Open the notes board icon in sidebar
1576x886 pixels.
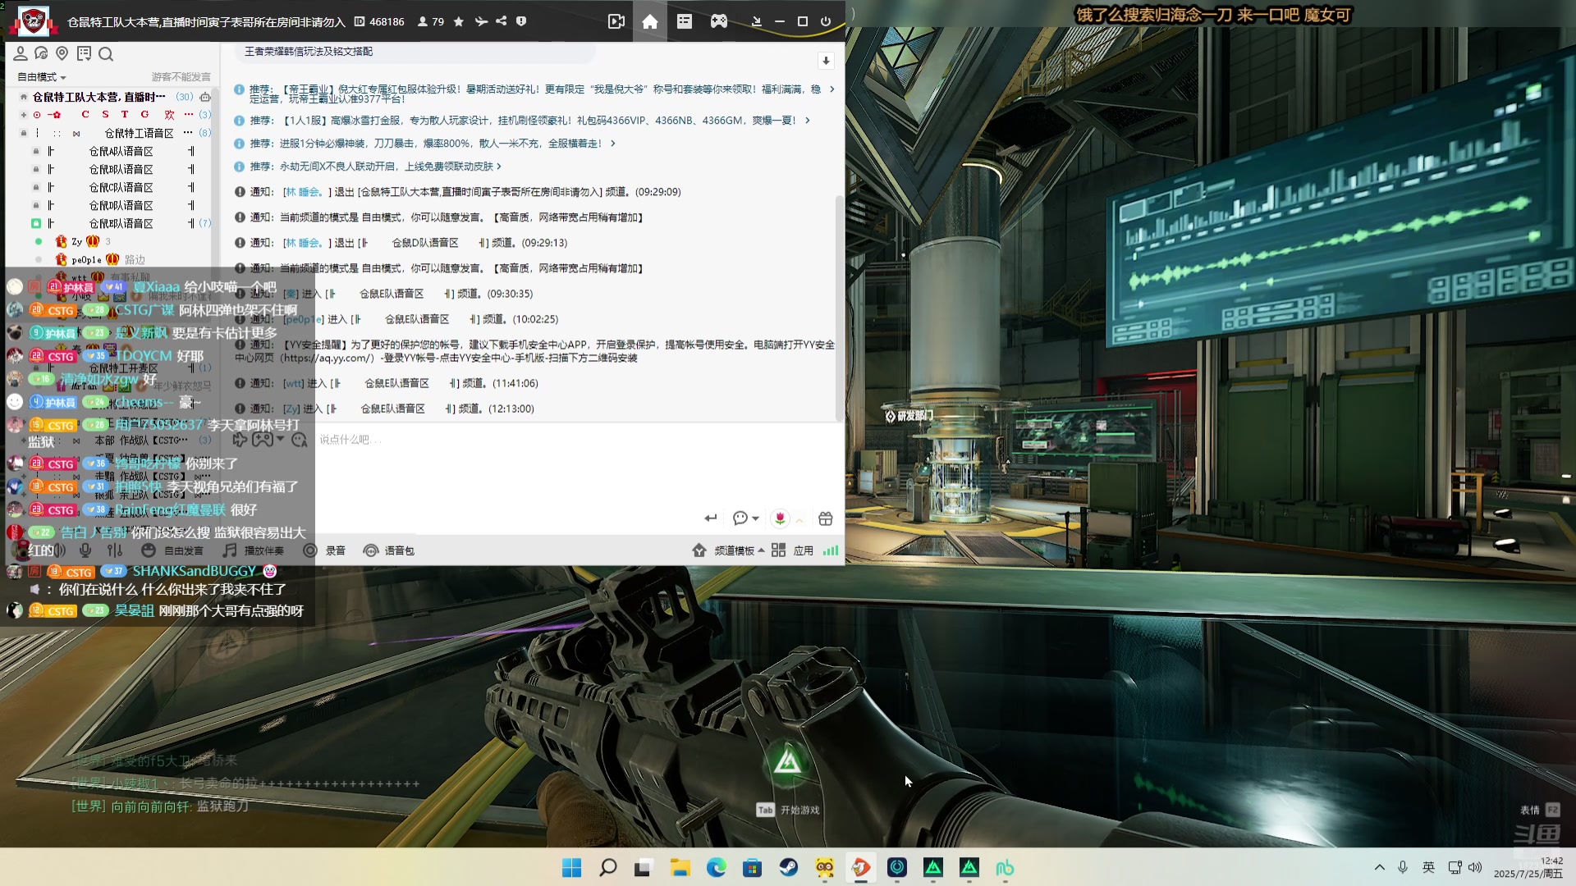click(84, 53)
